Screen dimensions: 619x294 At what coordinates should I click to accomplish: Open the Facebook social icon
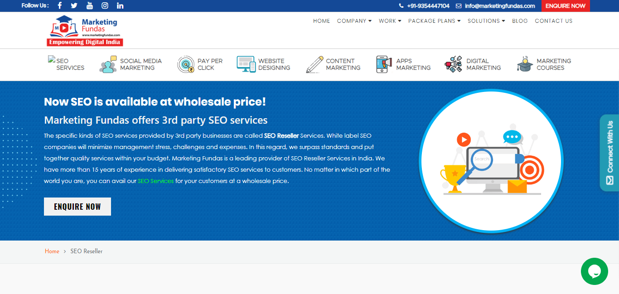(x=60, y=6)
